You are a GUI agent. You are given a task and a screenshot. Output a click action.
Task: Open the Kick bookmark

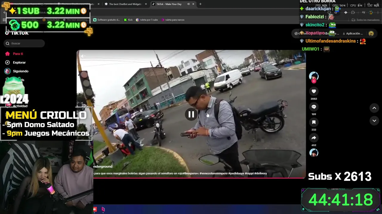[x=128, y=20]
